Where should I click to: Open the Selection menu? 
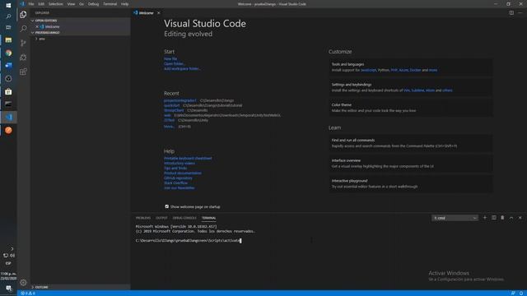(55, 4)
